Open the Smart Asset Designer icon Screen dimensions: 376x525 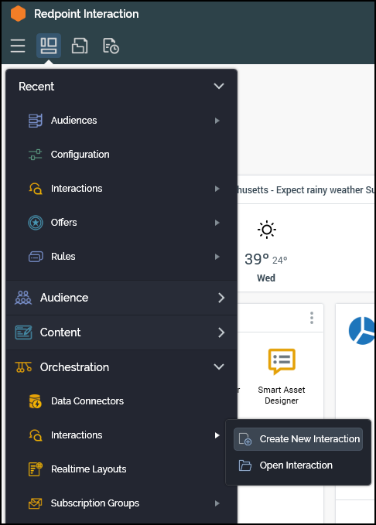click(282, 361)
